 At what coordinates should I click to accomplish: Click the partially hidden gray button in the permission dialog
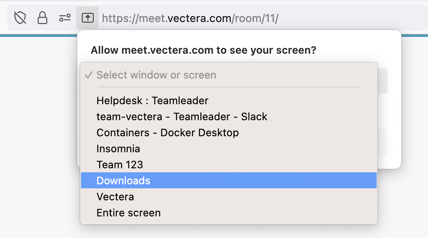click(x=383, y=142)
